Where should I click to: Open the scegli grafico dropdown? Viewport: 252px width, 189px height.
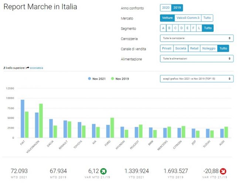[197, 79]
